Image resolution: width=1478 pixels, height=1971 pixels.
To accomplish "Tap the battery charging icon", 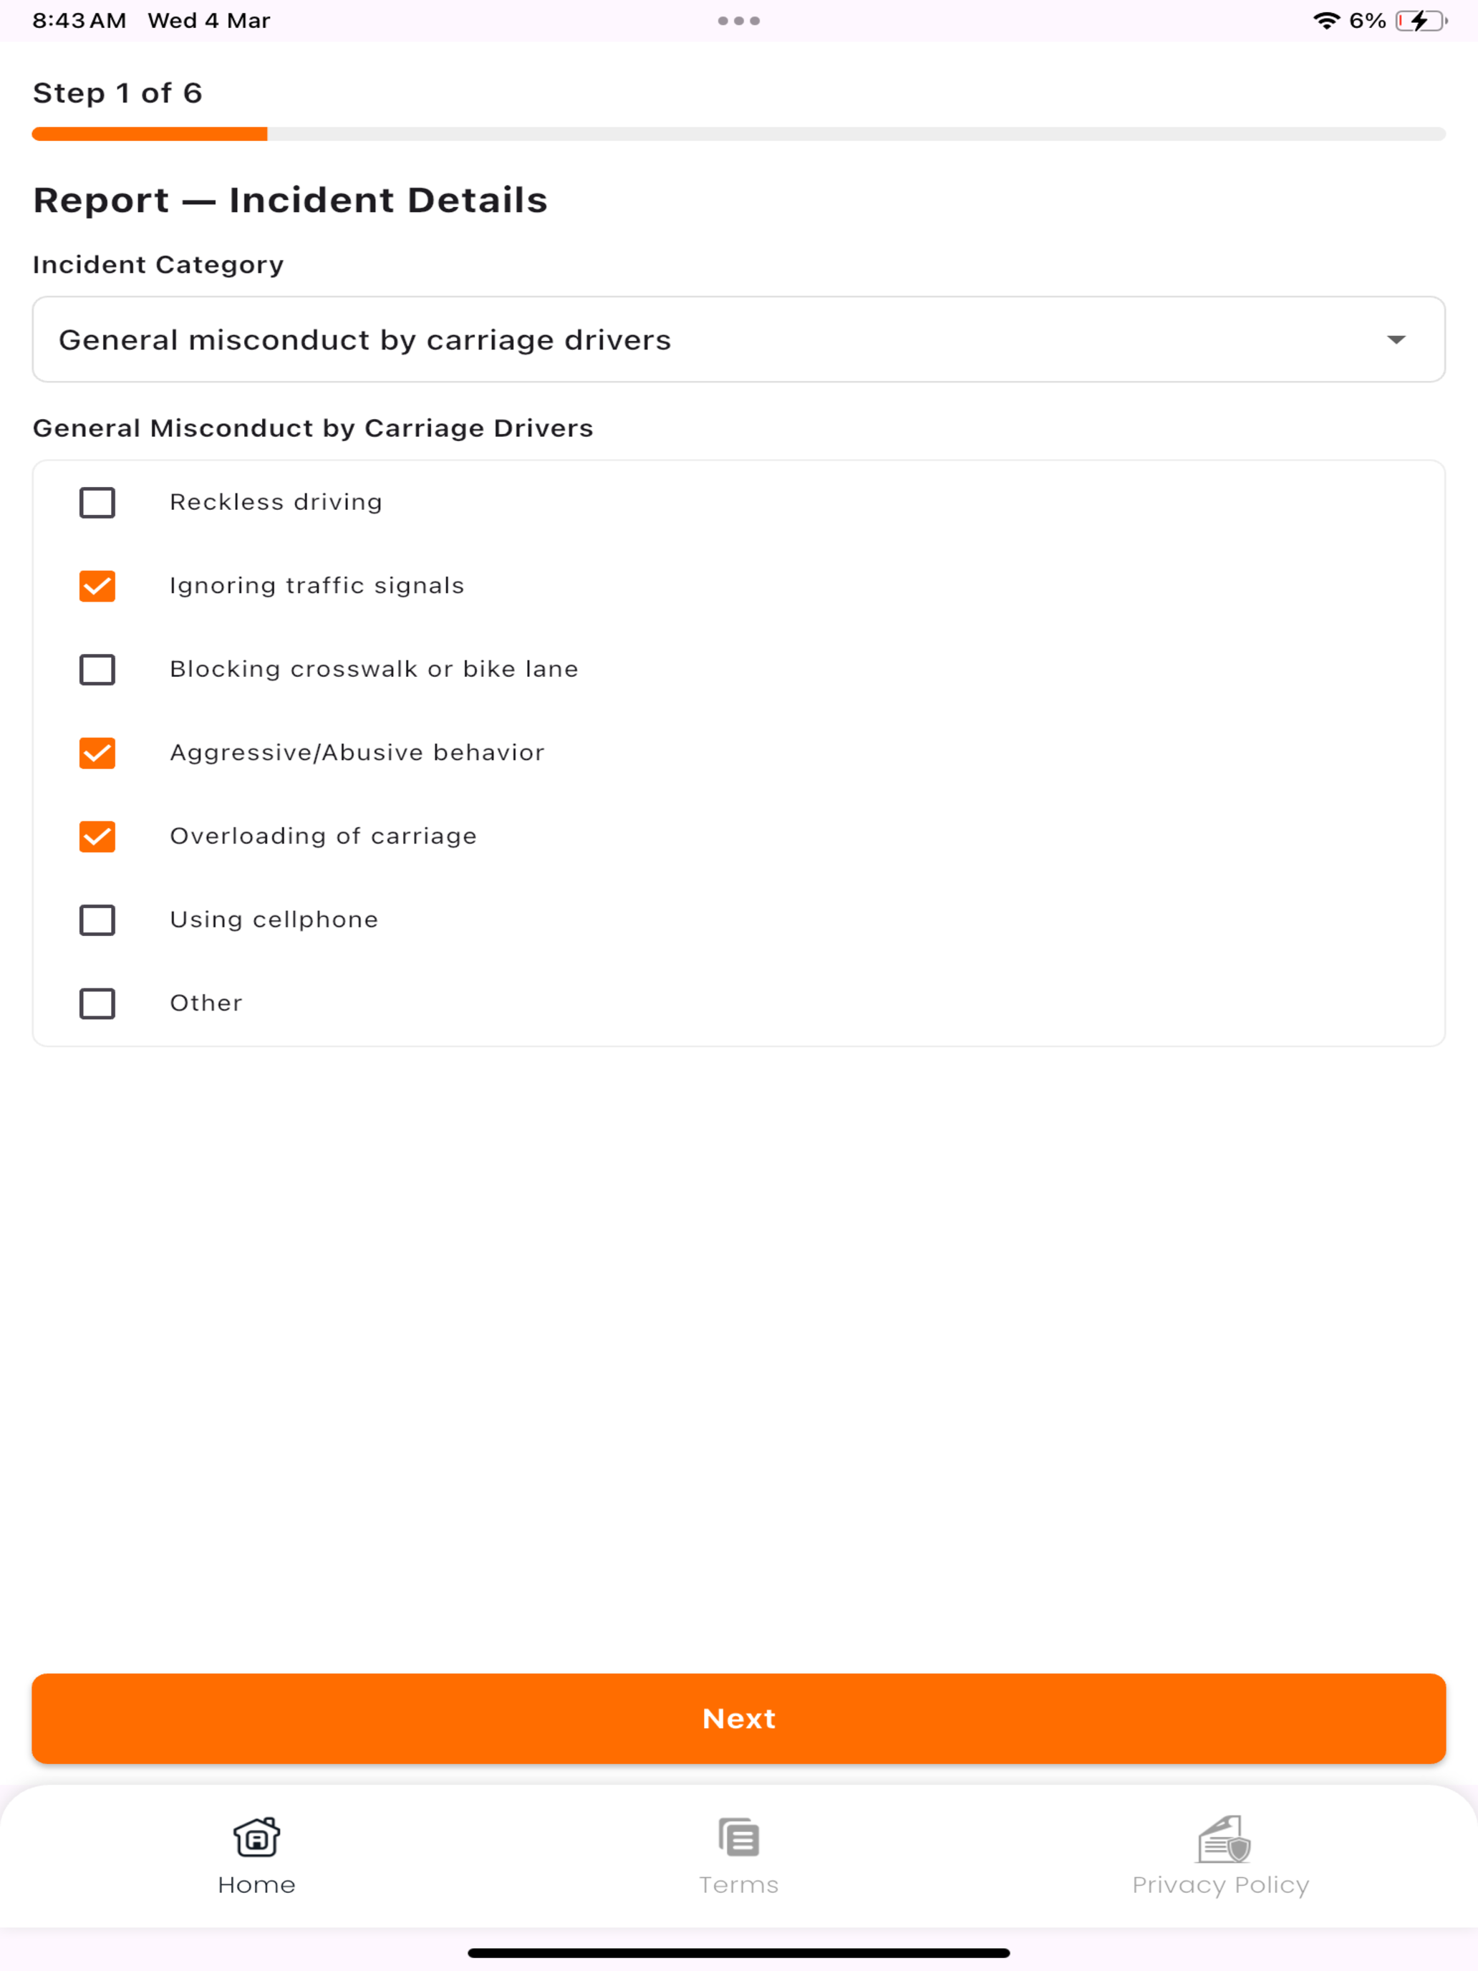I will [1421, 21].
